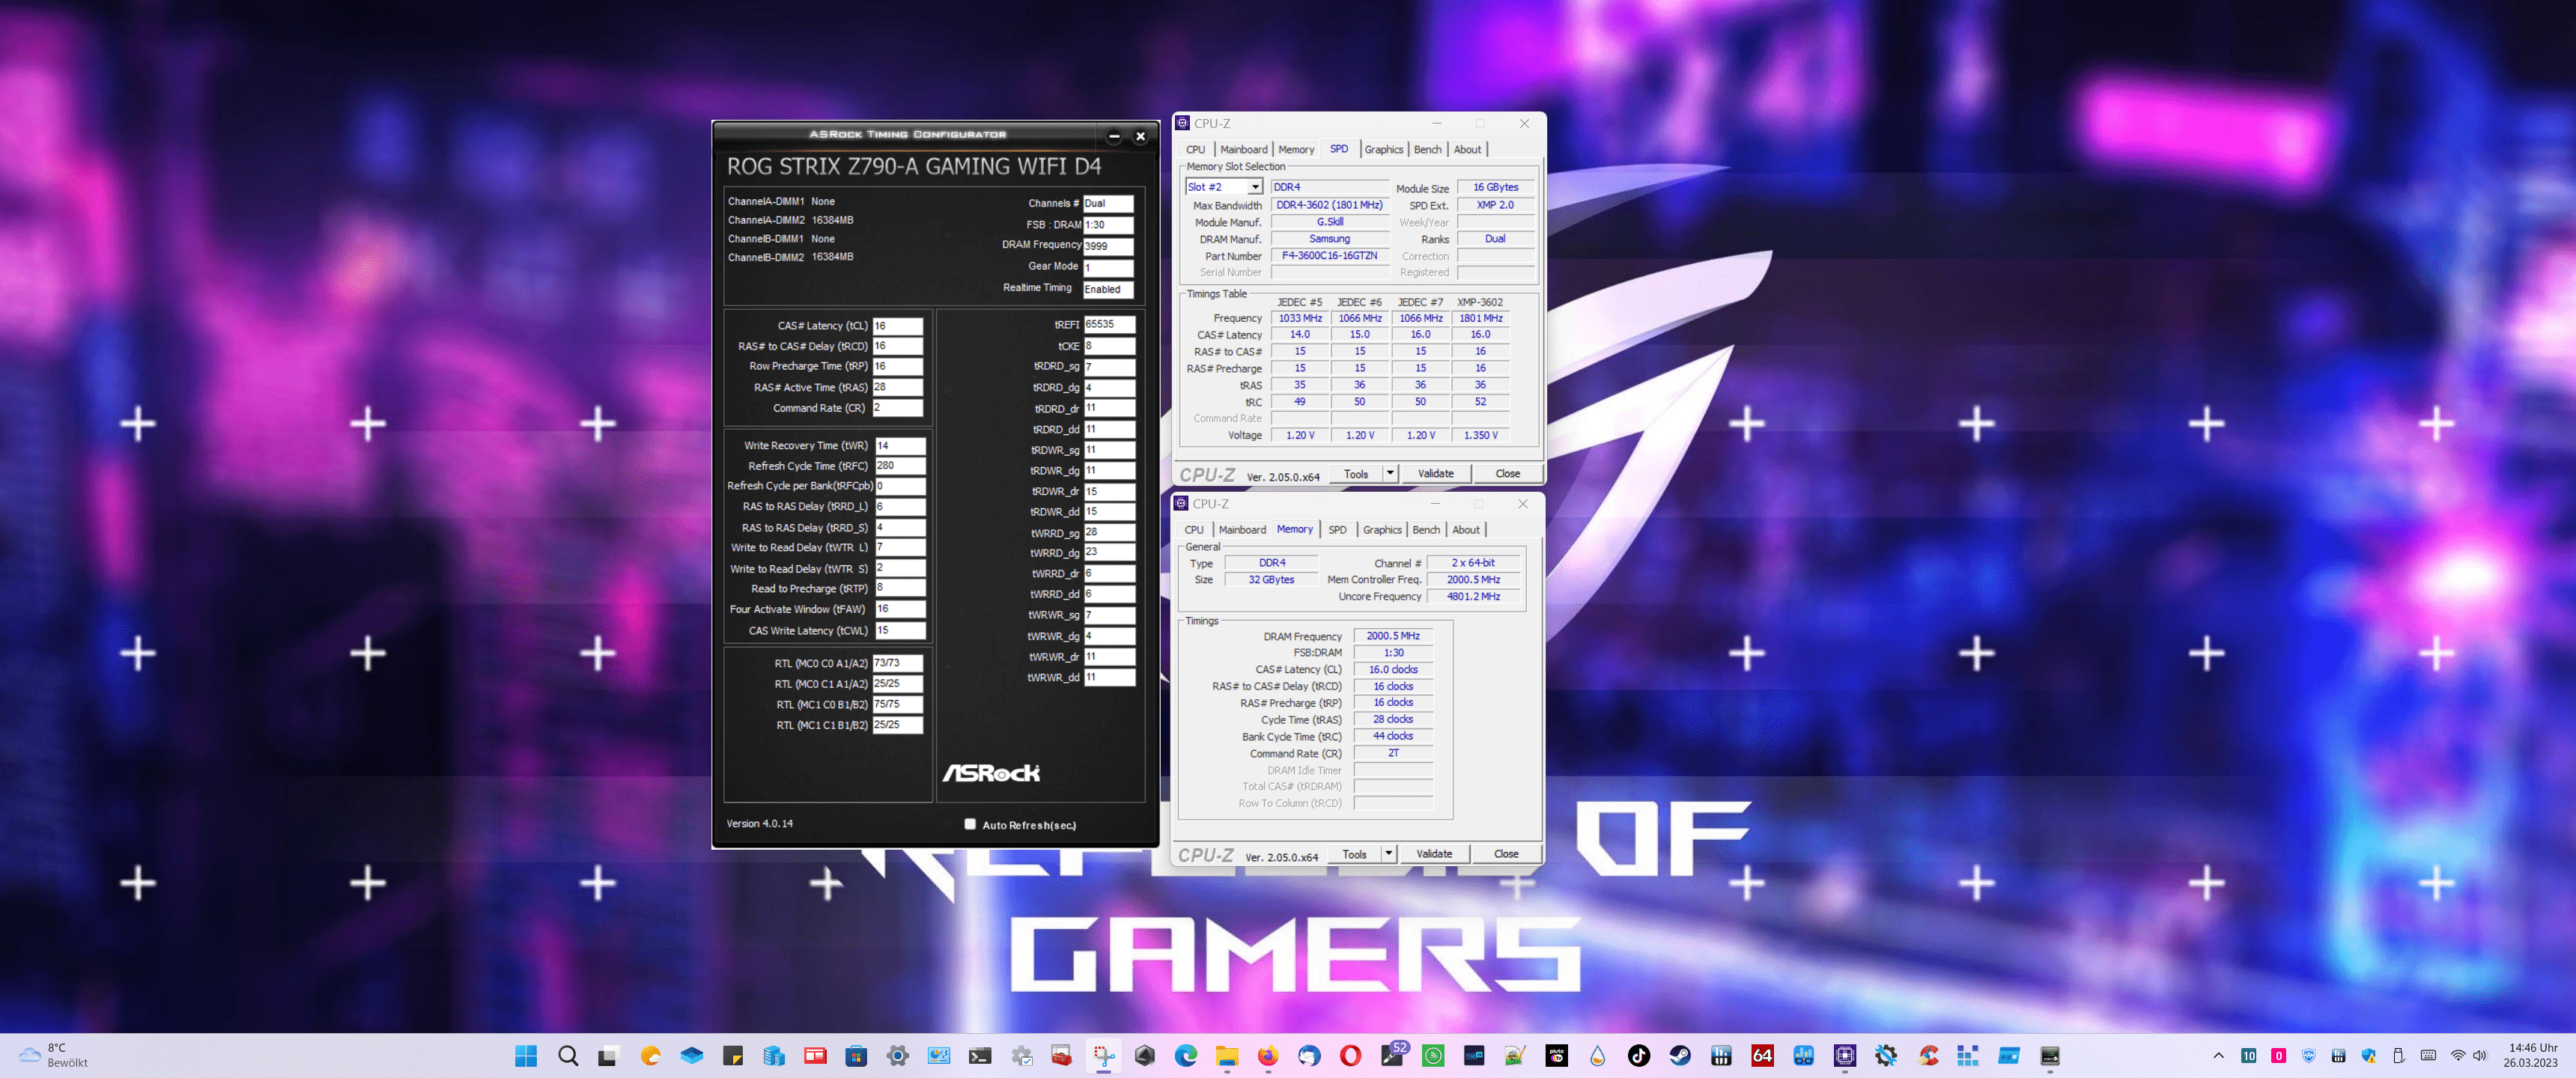Click tWRWR_dd value field
Screen dimensions: 2576x1078
[x=1109, y=677]
